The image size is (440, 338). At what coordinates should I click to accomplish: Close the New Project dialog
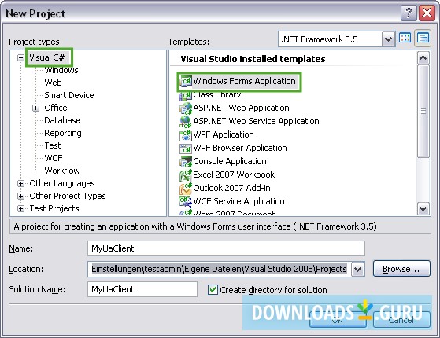pyautogui.click(x=427, y=13)
